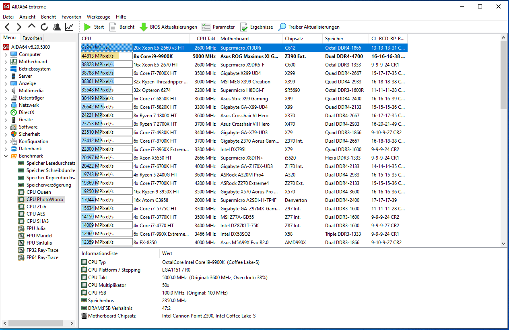Click the results list scroll down arrow

[x=504, y=243]
